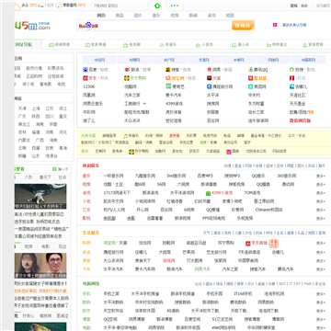Expand 更多+ in the 小说 row
Screen dimensions: 331x331
pos(321,201)
